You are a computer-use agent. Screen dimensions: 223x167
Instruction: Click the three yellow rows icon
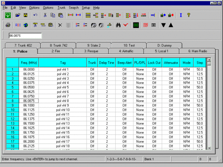click(88, 15)
